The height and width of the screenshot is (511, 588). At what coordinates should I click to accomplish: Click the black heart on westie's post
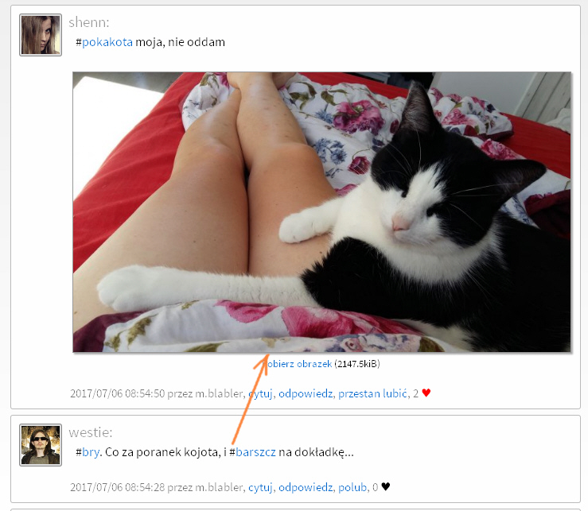[386, 487]
